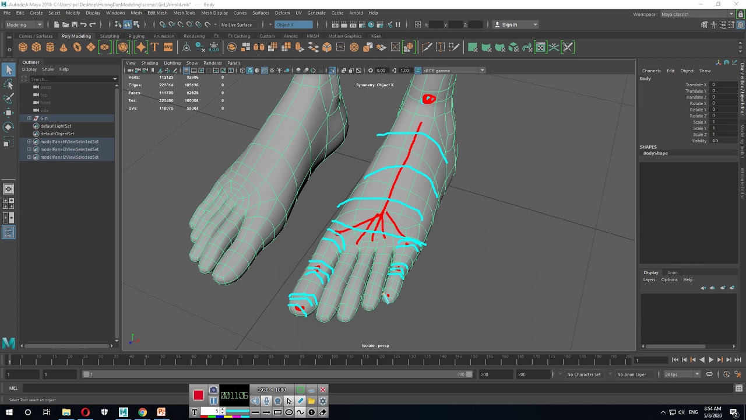Click the Channels menu in Channel Box
The height and width of the screenshot is (420, 746).
[x=651, y=71]
